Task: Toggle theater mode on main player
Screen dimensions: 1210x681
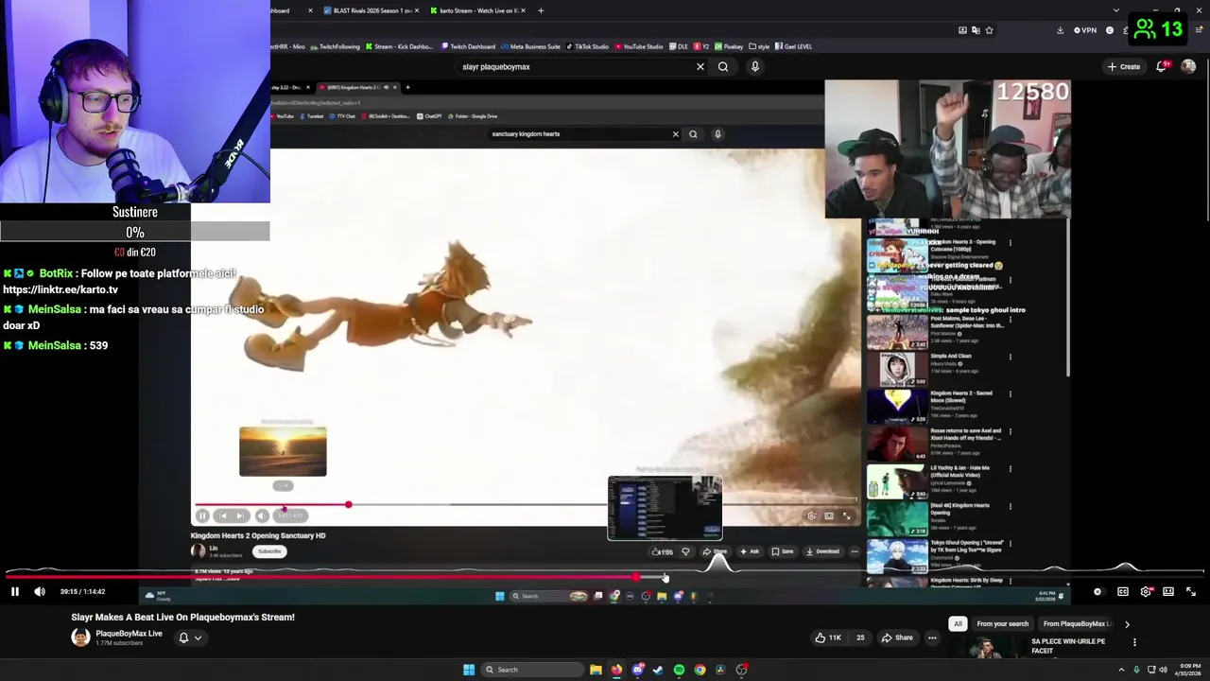Action: coord(1168,592)
